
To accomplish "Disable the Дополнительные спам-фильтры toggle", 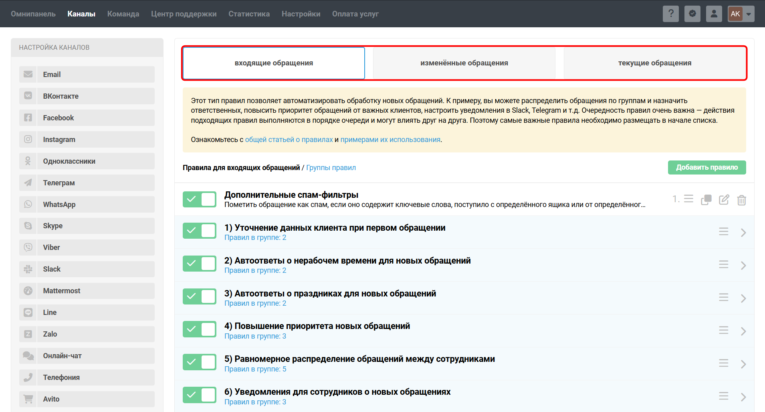I will pyautogui.click(x=200, y=199).
